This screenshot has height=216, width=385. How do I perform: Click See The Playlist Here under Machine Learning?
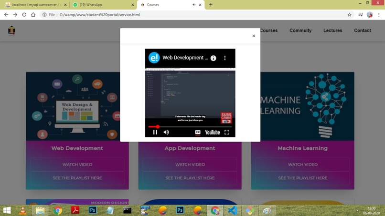302,178
